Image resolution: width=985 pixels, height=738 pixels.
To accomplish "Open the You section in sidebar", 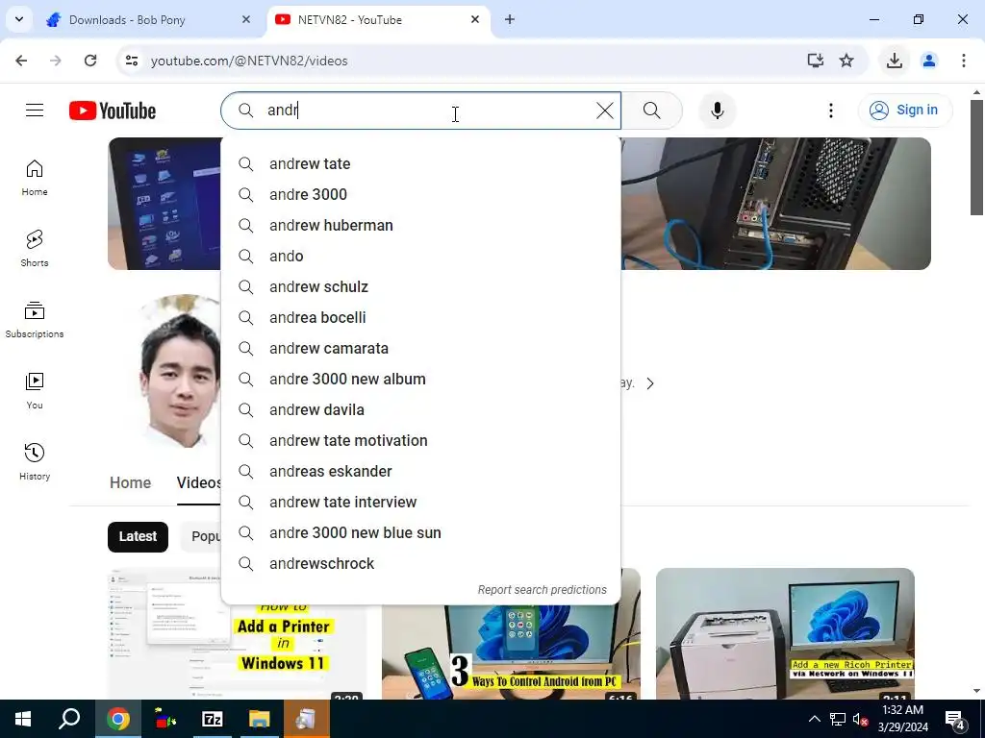I will point(35,390).
